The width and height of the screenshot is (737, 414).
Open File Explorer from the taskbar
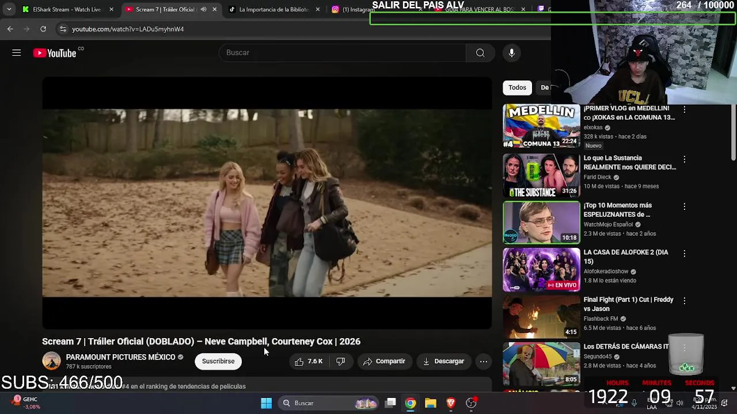coord(431,403)
